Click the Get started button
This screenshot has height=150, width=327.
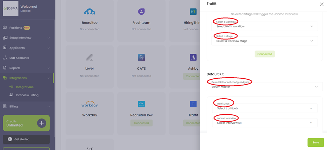tap(26, 139)
